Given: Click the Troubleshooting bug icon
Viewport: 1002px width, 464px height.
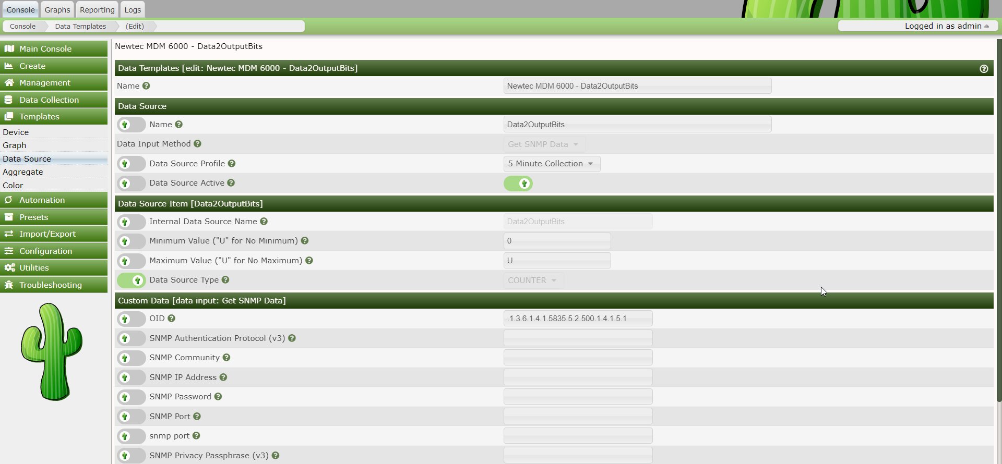Looking at the screenshot, I should pos(9,285).
